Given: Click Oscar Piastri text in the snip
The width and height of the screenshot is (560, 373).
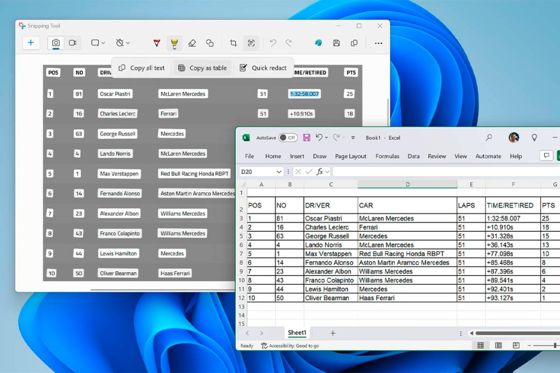Looking at the screenshot, I should [115, 94].
